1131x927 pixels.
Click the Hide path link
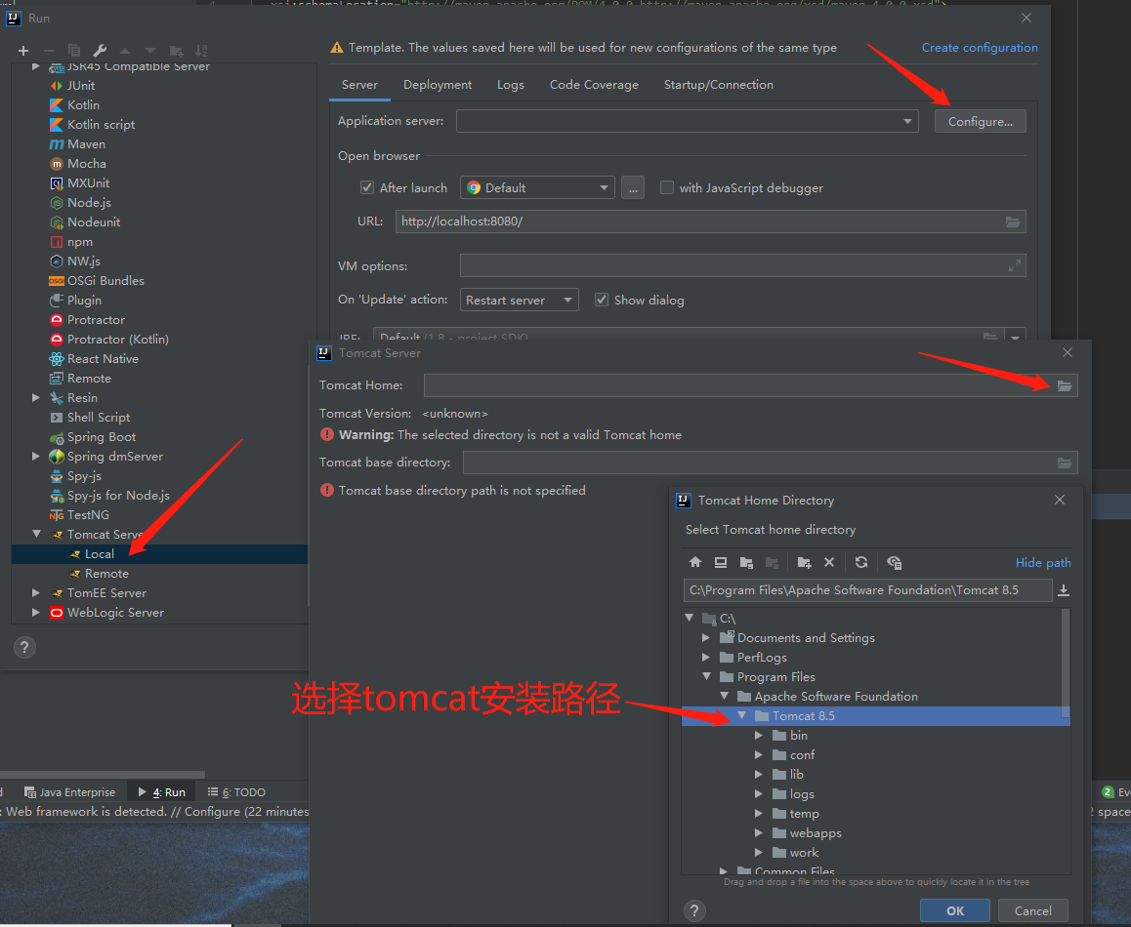[1043, 562]
